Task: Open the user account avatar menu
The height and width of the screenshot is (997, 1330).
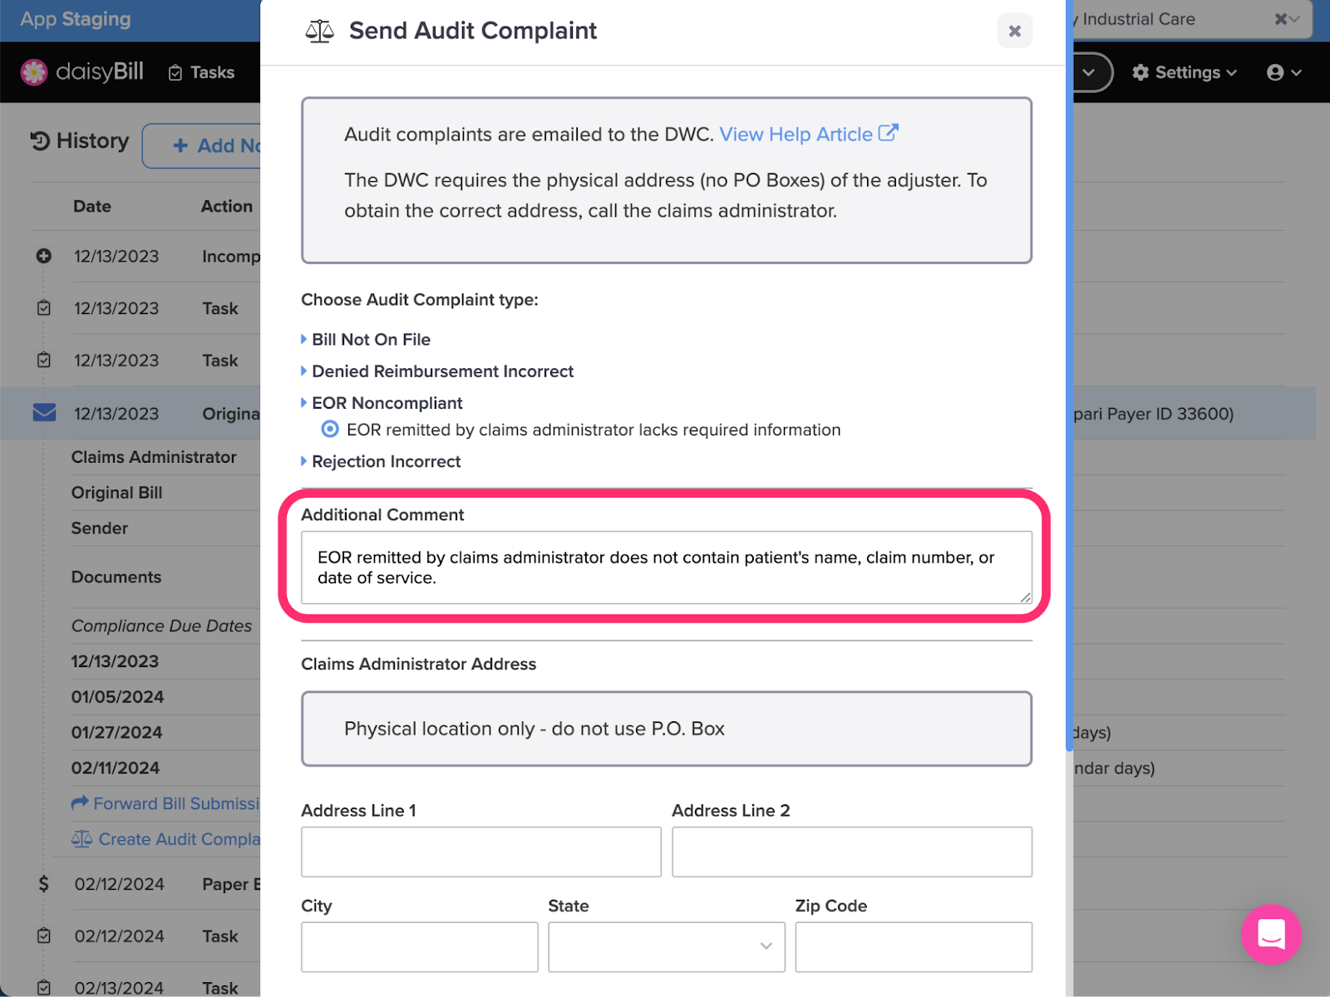Action: tap(1275, 72)
